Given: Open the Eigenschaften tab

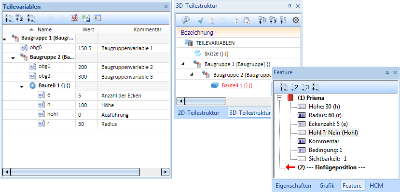Looking at the screenshot, I should pos(293,186).
